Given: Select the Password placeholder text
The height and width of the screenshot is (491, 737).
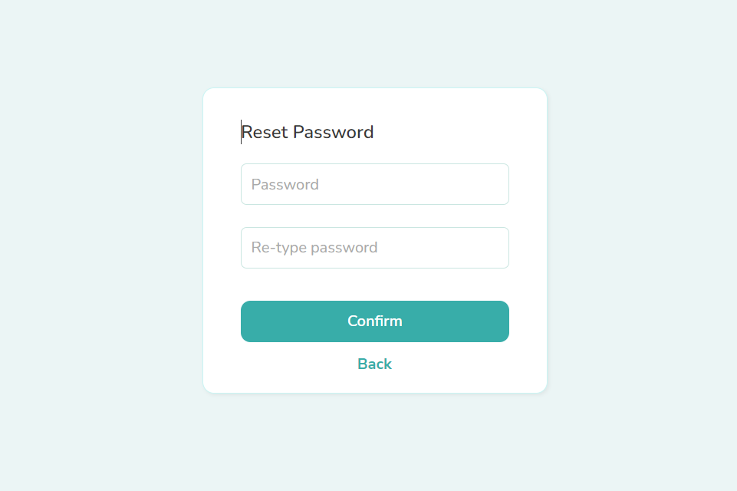Looking at the screenshot, I should [285, 185].
